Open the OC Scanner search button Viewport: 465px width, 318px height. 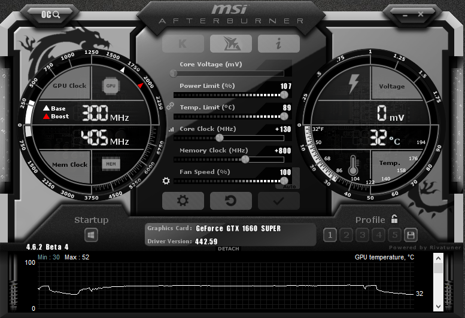click(x=51, y=14)
